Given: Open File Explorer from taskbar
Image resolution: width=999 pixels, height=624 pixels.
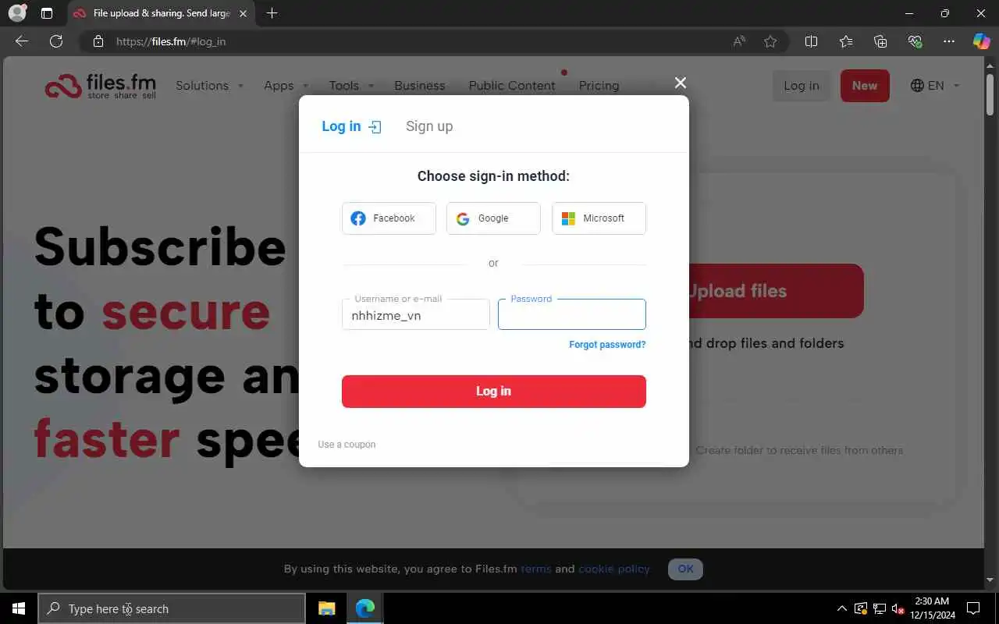Looking at the screenshot, I should click(x=327, y=608).
